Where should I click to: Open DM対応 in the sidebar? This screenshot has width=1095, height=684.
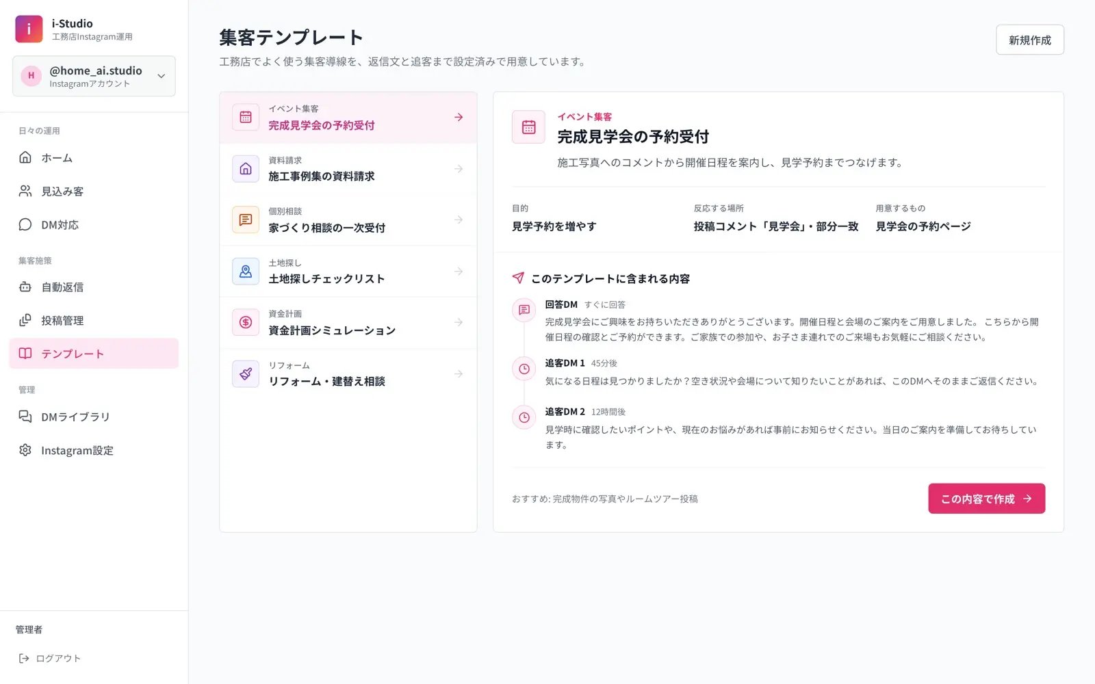pyautogui.click(x=94, y=224)
